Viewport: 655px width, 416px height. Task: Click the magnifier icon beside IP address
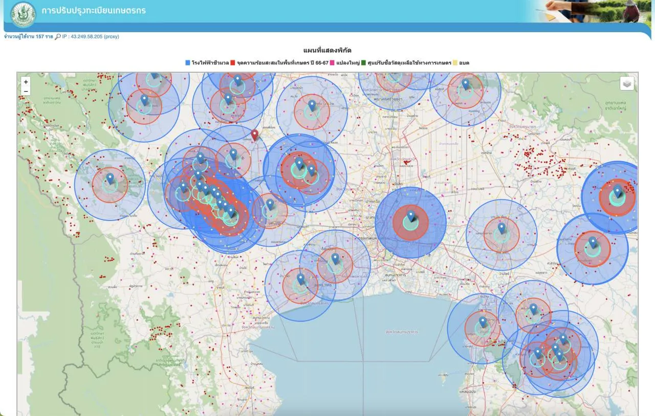58,37
